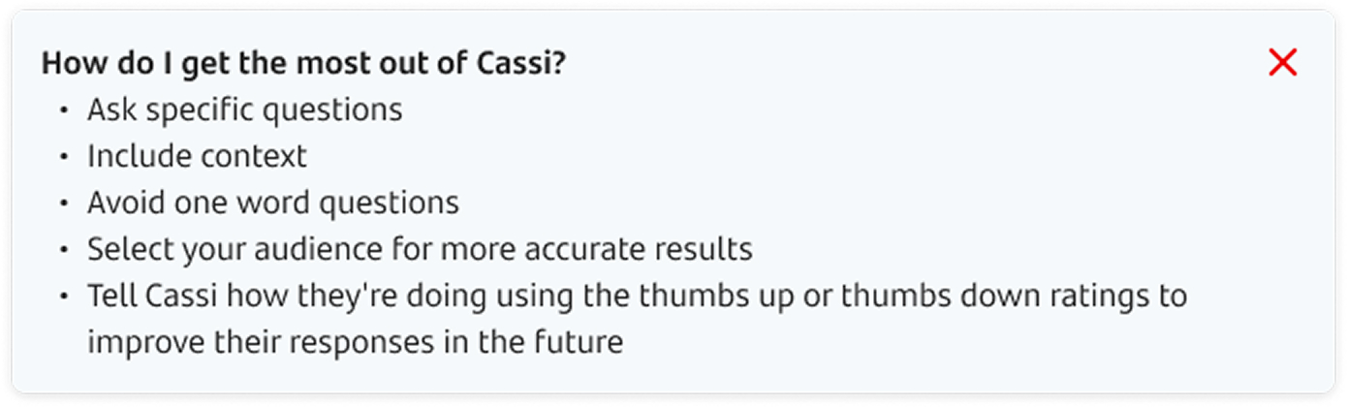This screenshot has width=1347, height=407.
Task: Click the bullet beside "Tell Cassi how they're doing"
Action: 64,297
